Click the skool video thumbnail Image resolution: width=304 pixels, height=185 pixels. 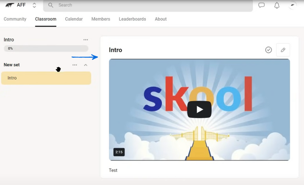coord(200,110)
